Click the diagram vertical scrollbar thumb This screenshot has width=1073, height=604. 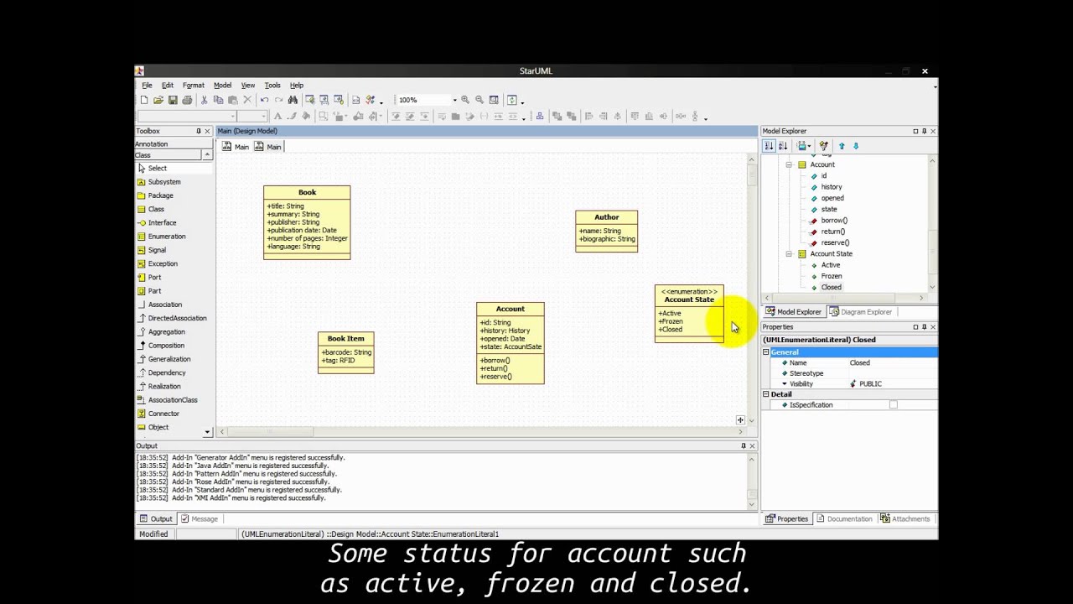coord(752,177)
